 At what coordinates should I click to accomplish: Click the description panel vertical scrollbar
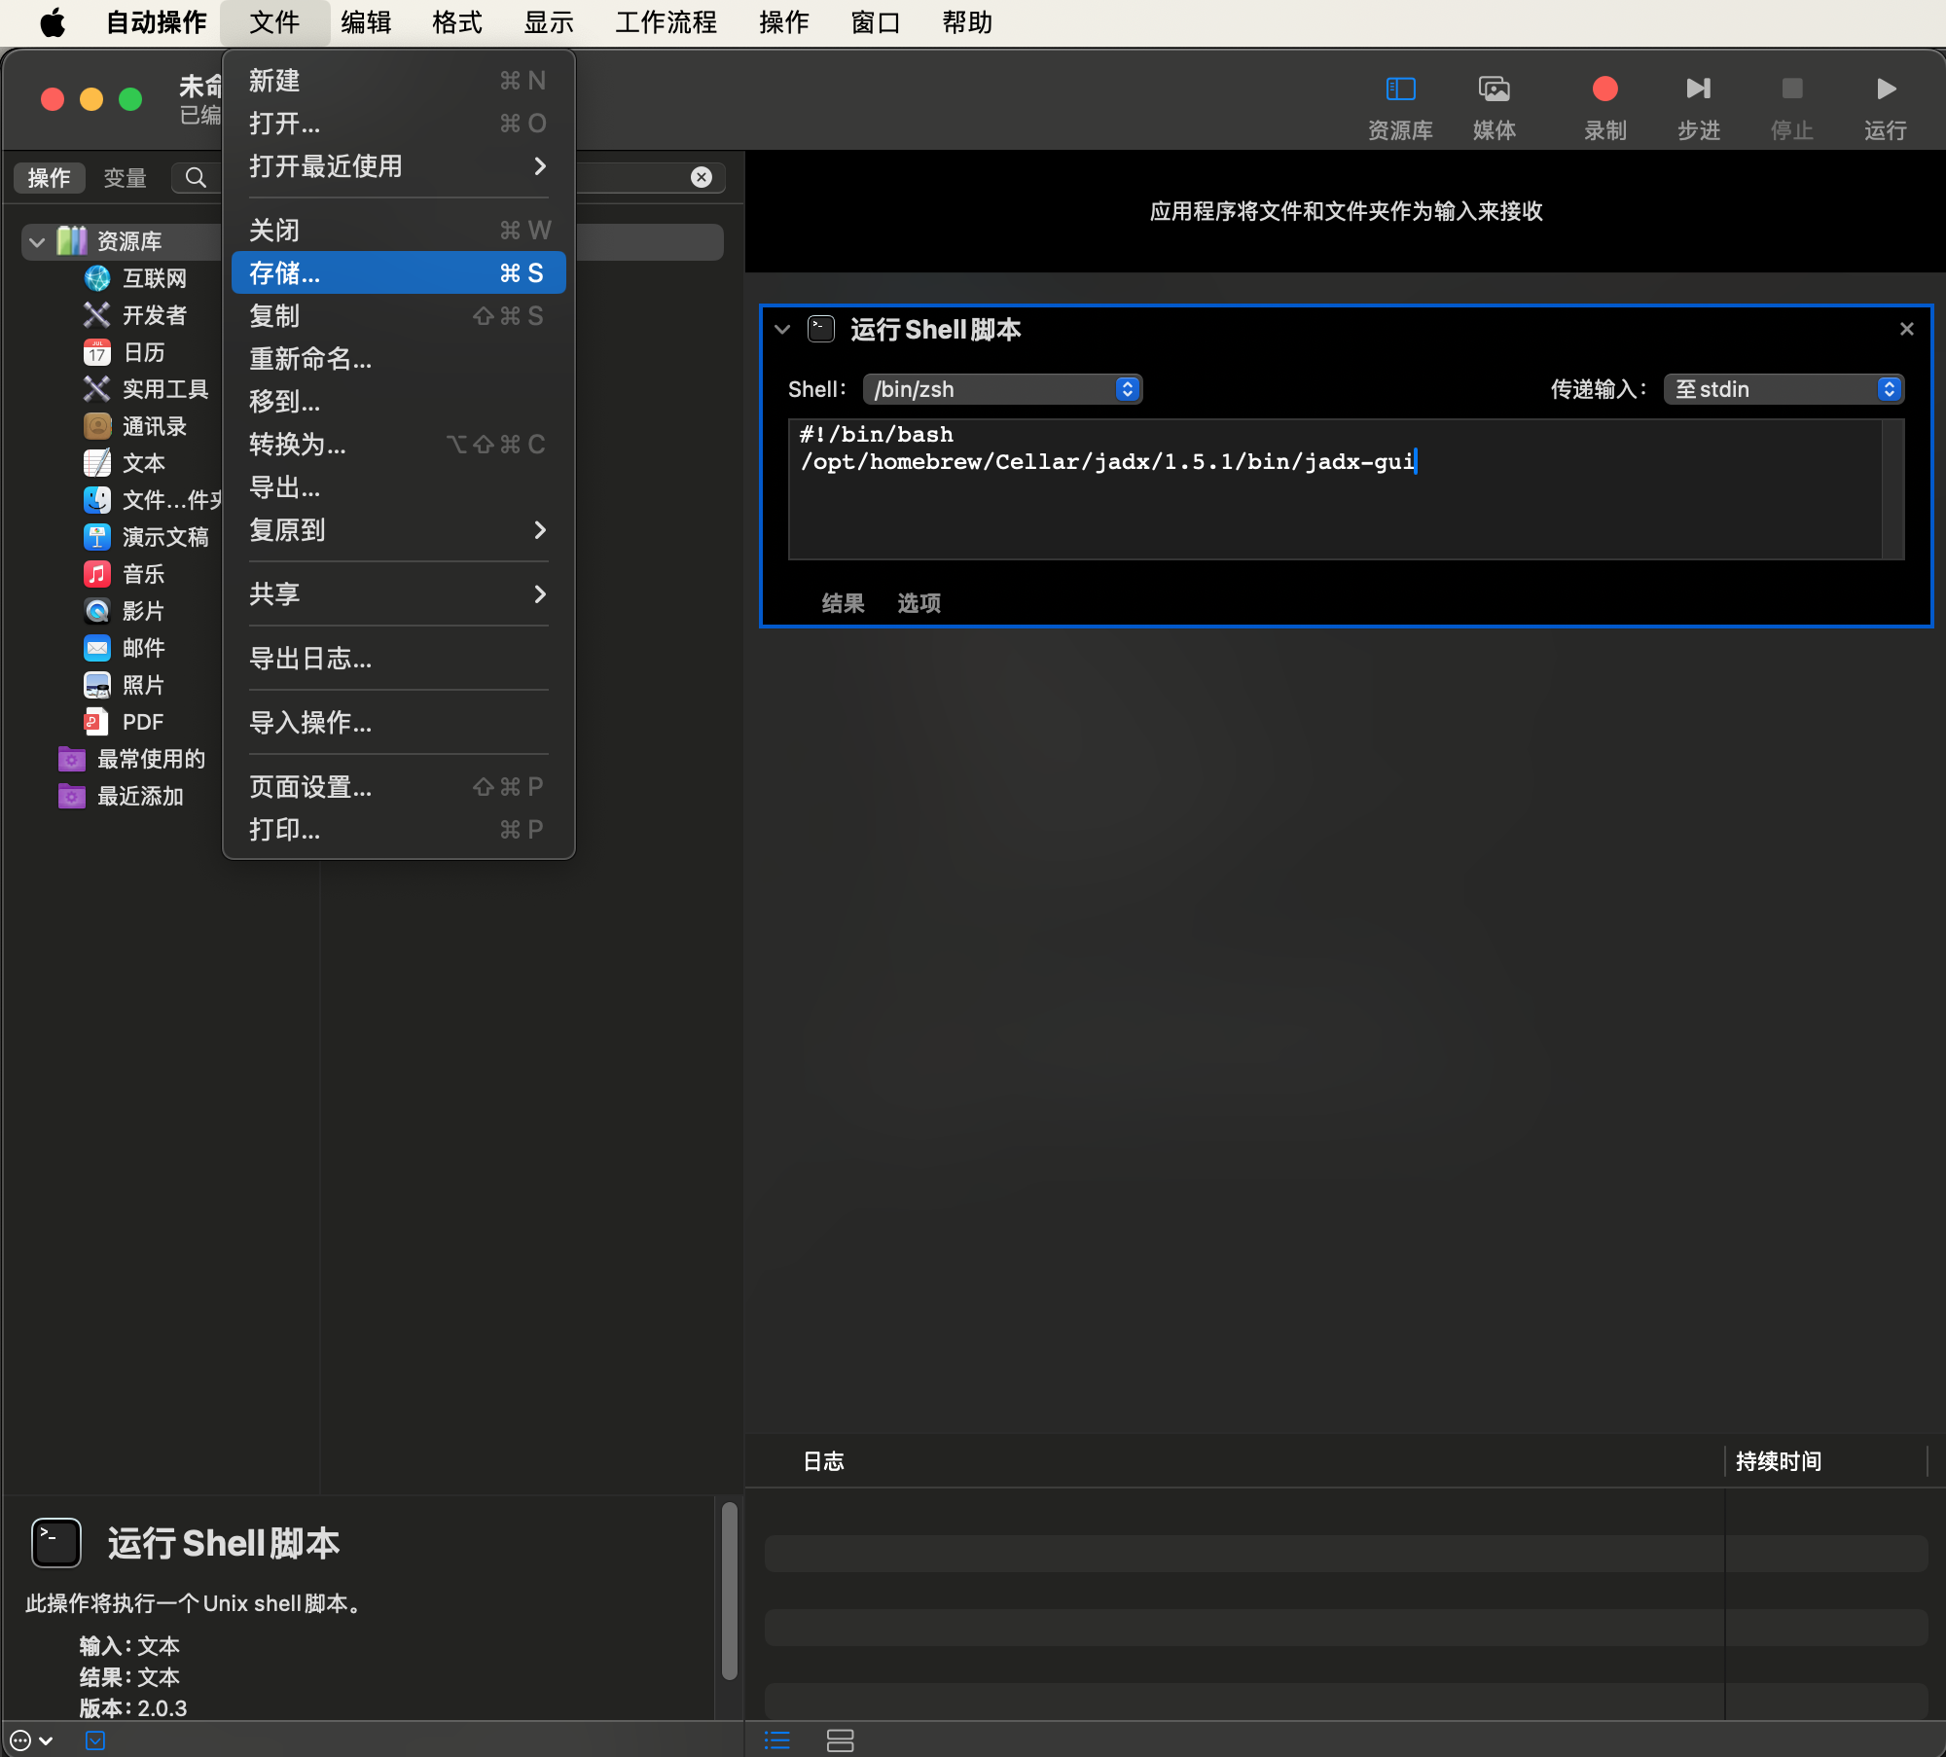tap(729, 1591)
